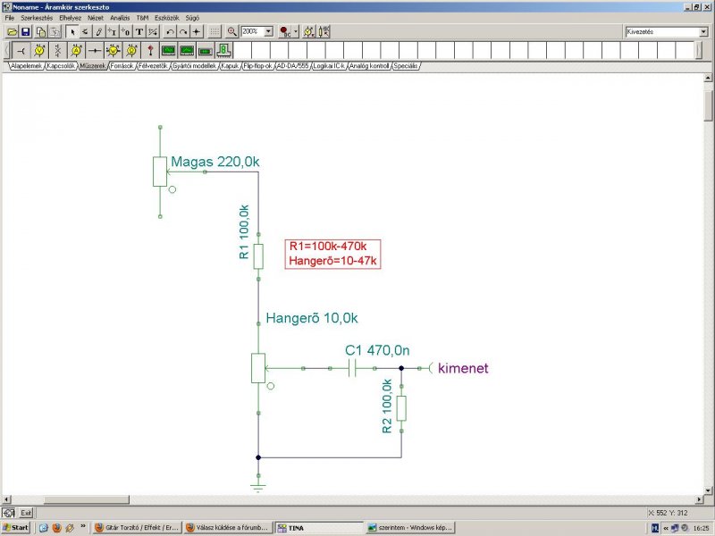Switch to the Flip-flop-ok tab
The width and height of the screenshot is (715, 536).
pos(257,66)
